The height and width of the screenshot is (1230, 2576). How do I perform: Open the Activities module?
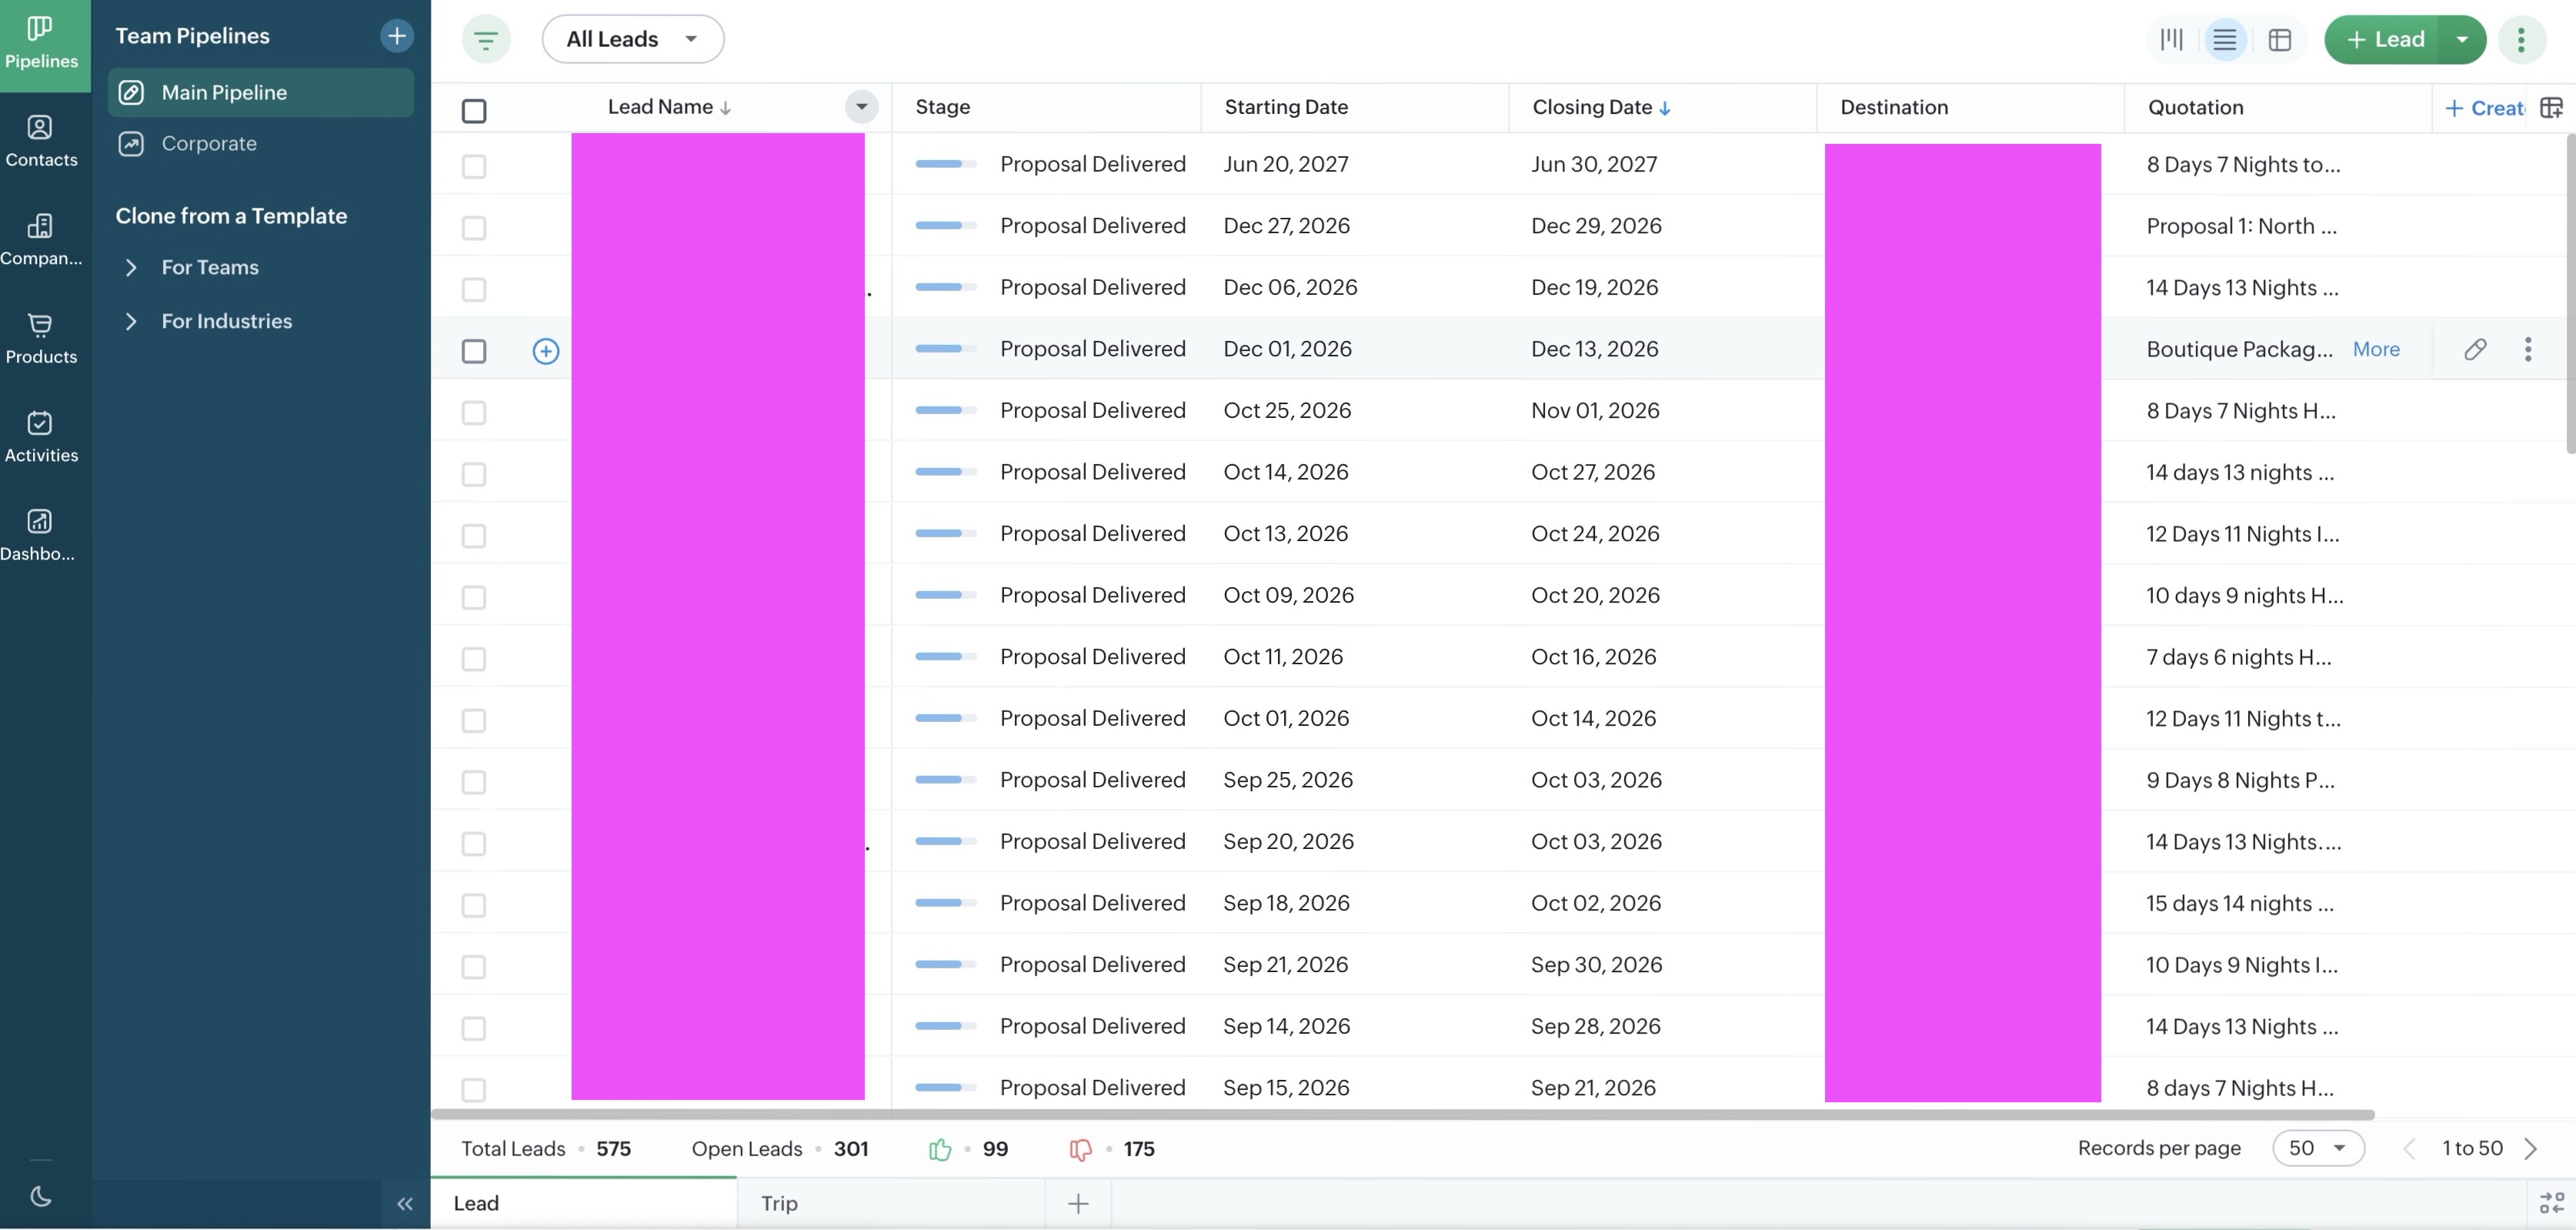coord(41,437)
